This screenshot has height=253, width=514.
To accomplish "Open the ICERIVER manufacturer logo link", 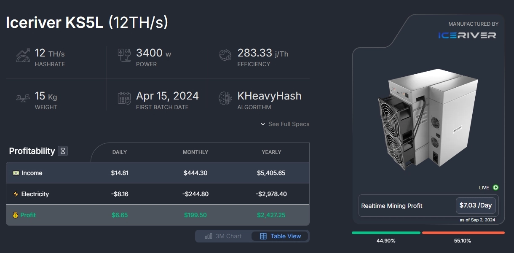I will tap(467, 35).
